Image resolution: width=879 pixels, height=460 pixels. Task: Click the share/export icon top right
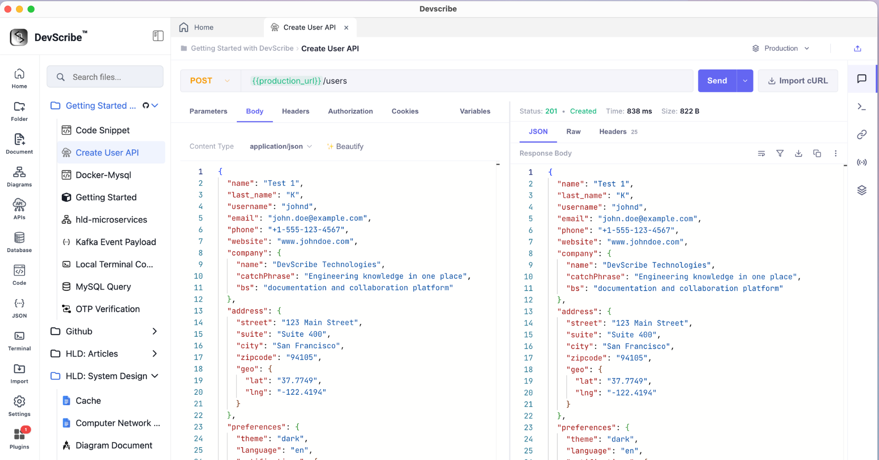click(x=858, y=48)
